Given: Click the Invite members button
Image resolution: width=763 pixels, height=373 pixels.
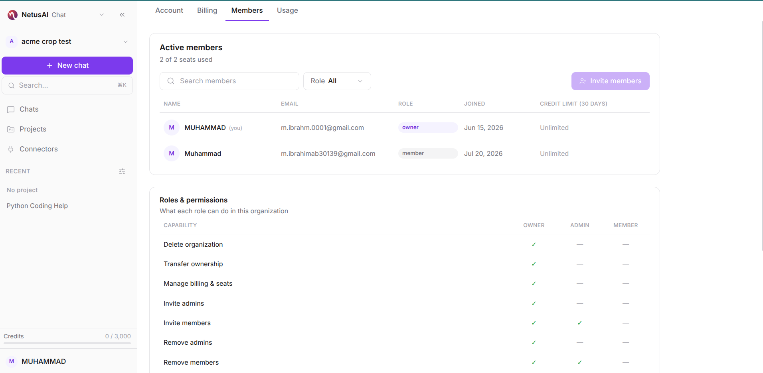Looking at the screenshot, I should 610,81.
